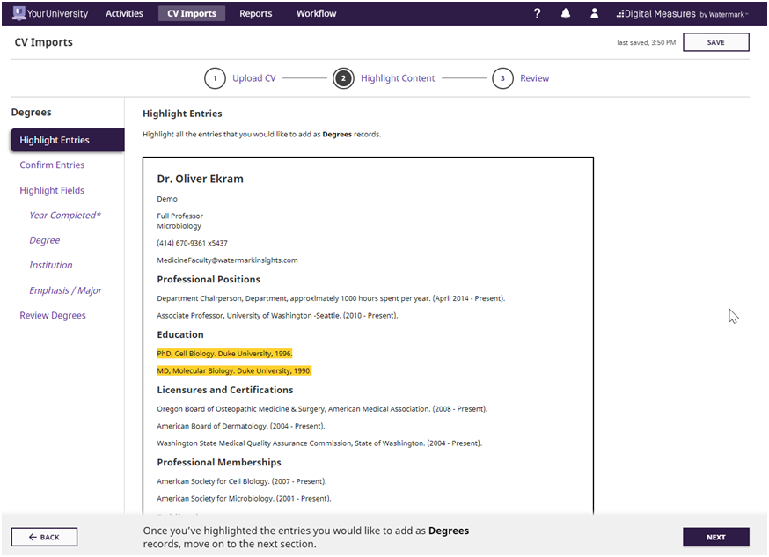Open notifications bell icon
The width and height of the screenshot is (769, 557).
[566, 14]
